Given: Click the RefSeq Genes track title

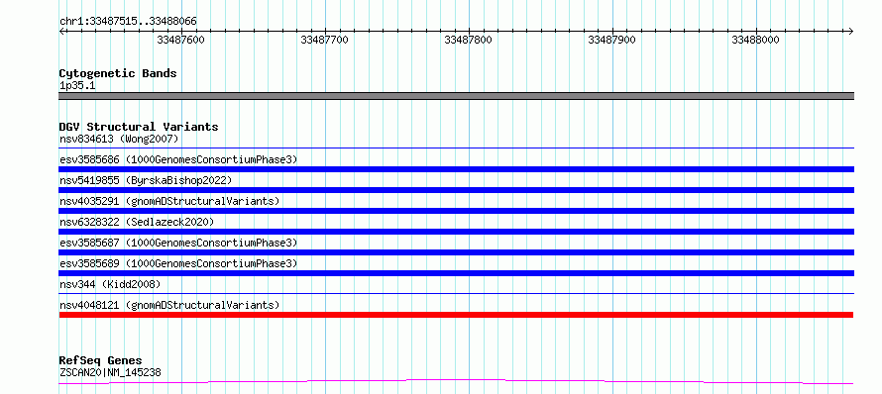Looking at the screenshot, I should [101, 361].
